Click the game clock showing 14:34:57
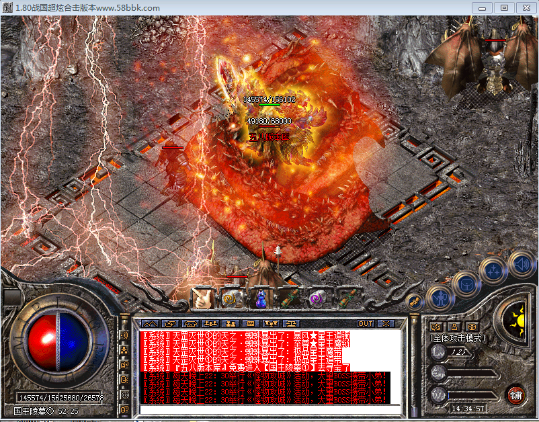 pyautogui.click(x=468, y=409)
